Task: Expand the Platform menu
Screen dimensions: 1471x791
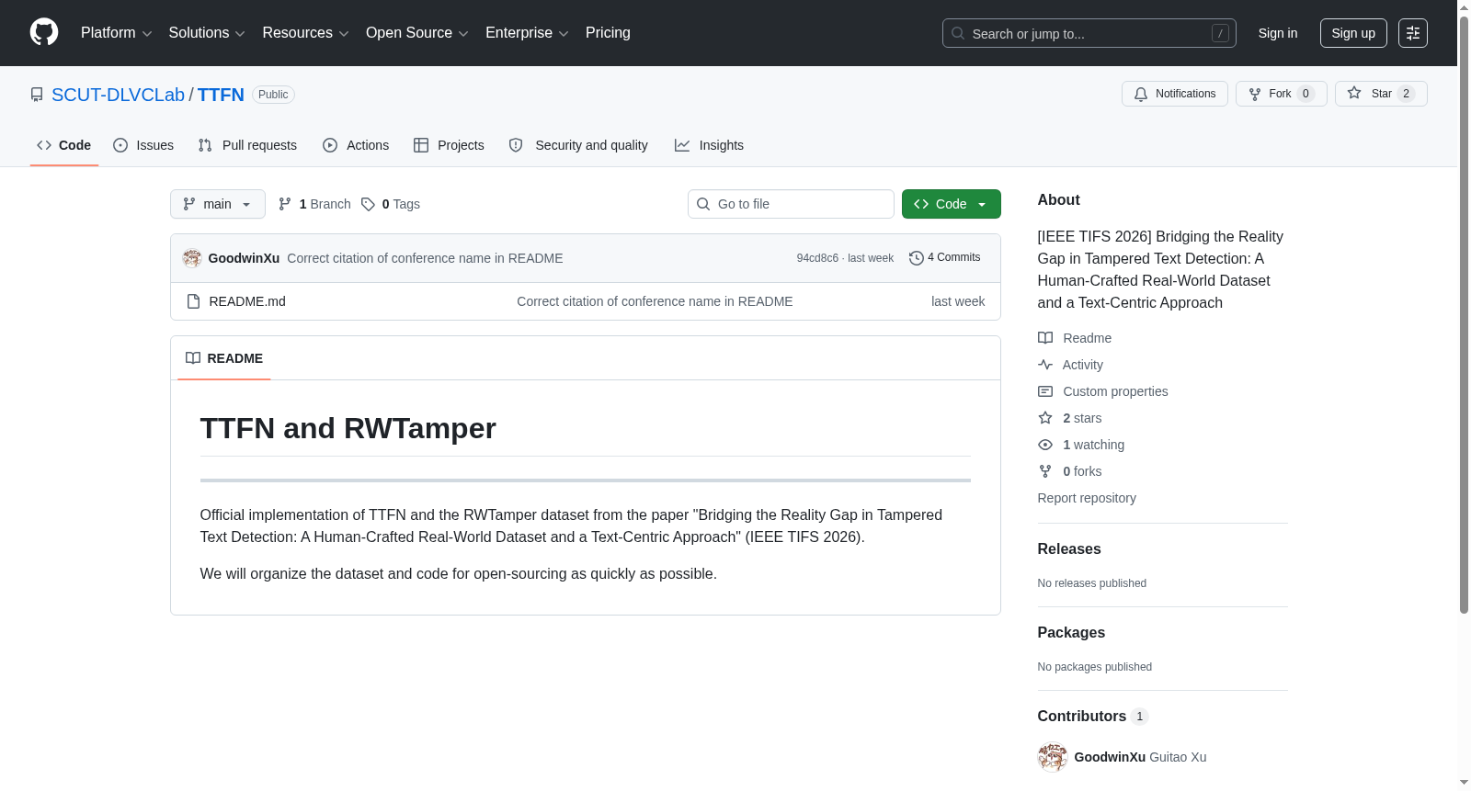Action: 117,33
